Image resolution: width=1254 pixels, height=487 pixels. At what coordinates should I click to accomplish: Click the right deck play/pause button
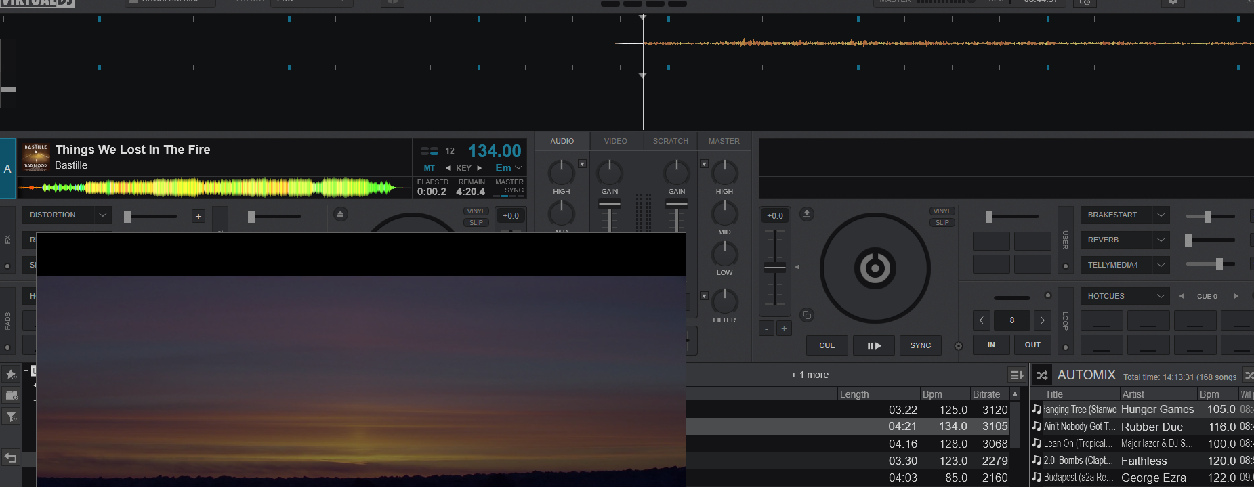click(874, 345)
